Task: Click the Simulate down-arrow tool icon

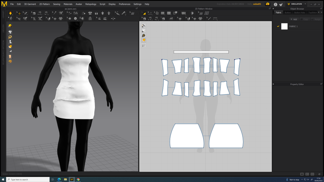Action: [x=10, y=13]
